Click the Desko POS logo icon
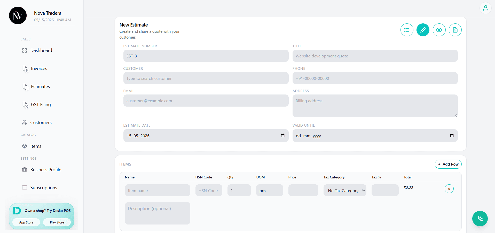 [x=17, y=210]
